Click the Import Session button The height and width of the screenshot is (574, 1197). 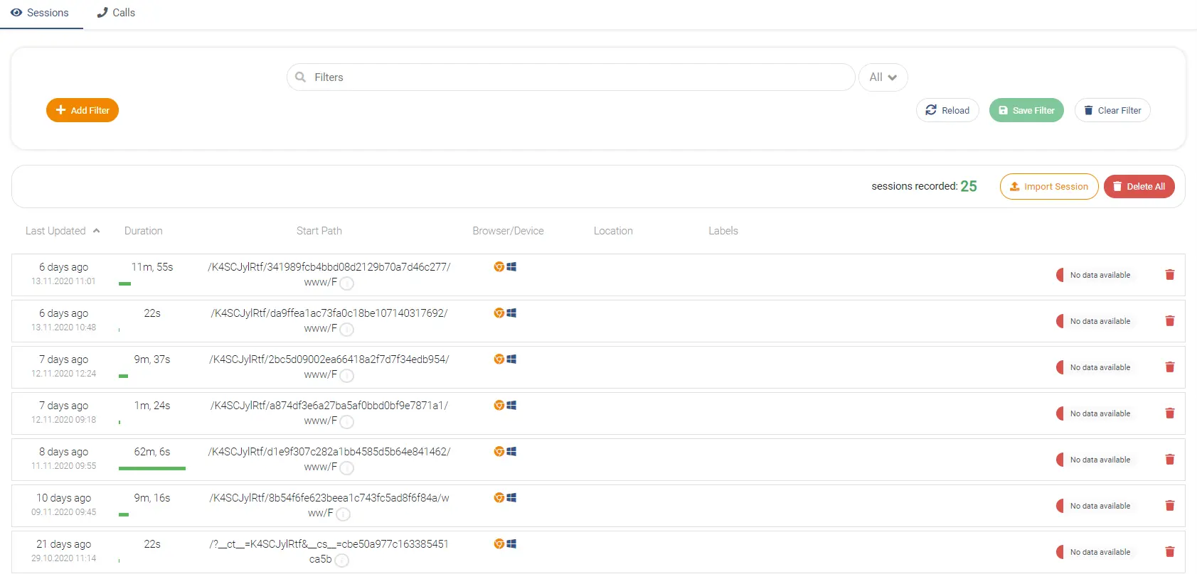tap(1049, 187)
